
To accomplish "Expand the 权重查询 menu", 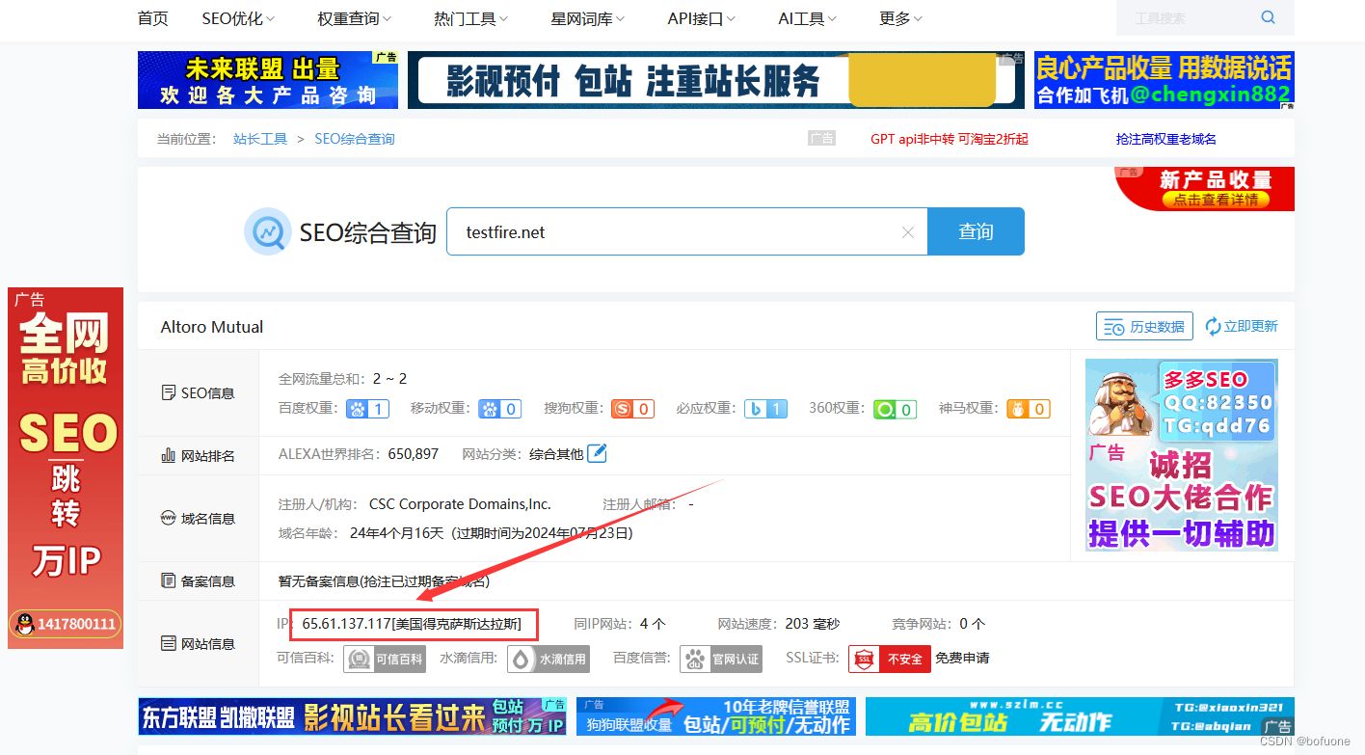I will tap(354, 18).
